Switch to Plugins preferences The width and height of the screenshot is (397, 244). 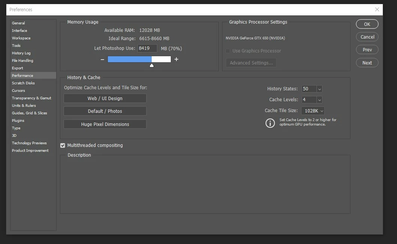33,121
